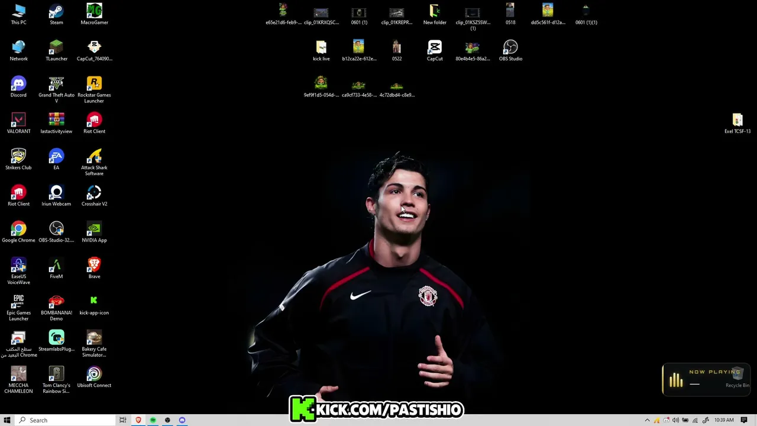Select the dd5c561f-d12a image file
Image resolution: width=757 pixels, height=426 pixels.
point(548,14)
